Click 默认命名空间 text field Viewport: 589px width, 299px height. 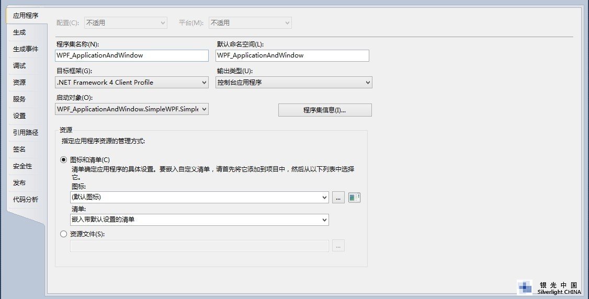coord(292,55)
